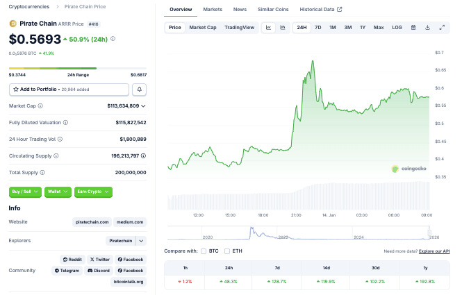Open the Discord community link
The image size is (462, 295).
tap(99, 271)
